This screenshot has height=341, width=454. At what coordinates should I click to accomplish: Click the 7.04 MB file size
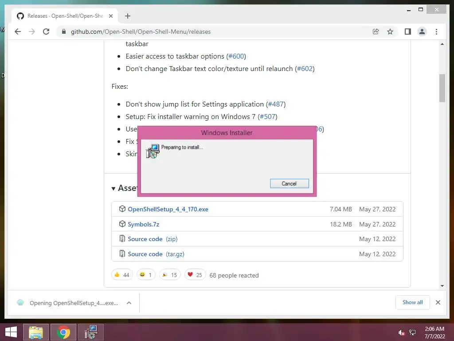(x=341, y=209)
